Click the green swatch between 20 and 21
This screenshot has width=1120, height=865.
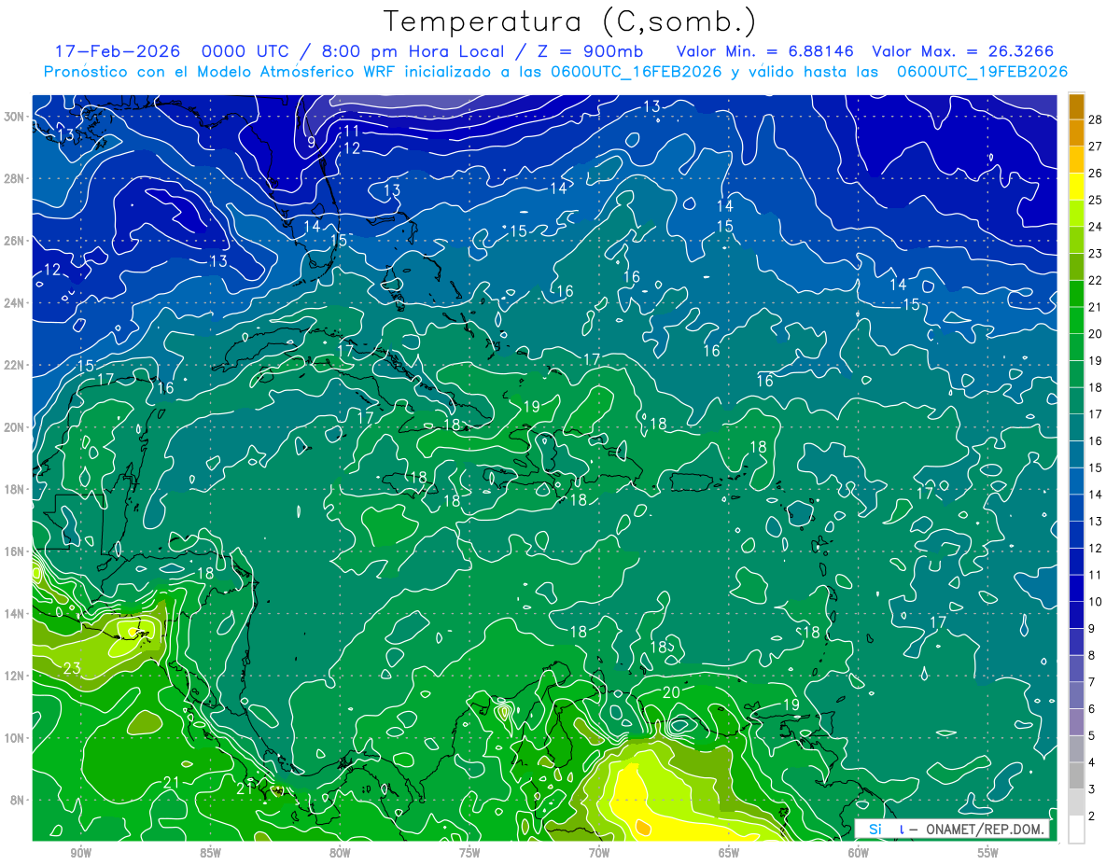[1076, 320]
